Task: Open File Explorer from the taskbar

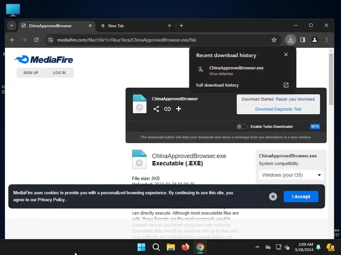Action: point(171,247)
